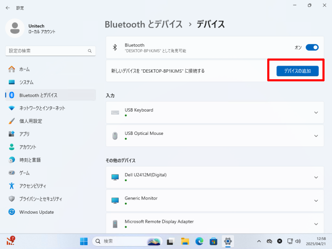Expand the Generic Monitor entry
Image resolution: width=332 pixels, height=249 pixels.
tap(316, 200)
